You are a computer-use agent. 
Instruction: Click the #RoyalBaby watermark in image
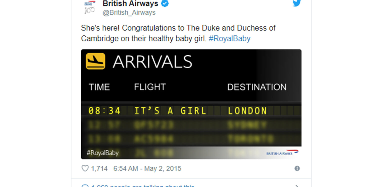pyautogui.click(x=102, y=153)
